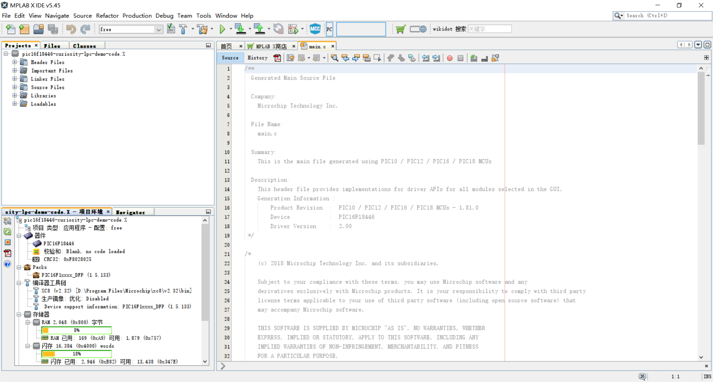The width and height of the screenshot is (713, 382).
Task: Click Comment lines icon in editor toolbar
Action: pyautogui.click(x=474, y=58)
